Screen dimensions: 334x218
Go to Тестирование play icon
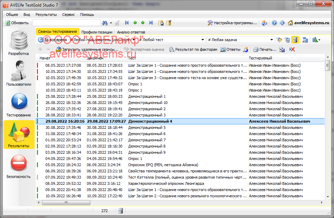(x=19, y=104)
